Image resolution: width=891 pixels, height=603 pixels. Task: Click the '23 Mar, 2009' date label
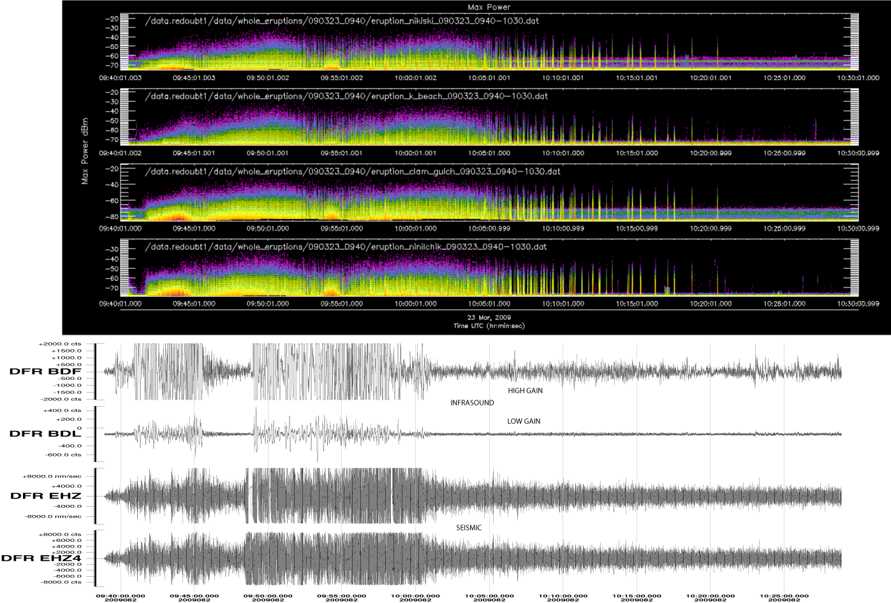pyautogui.click(x=489, y=317)
